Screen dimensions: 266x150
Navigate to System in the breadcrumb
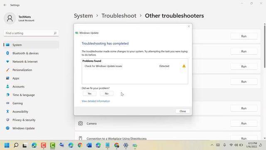pyautogui.click(x=83, y=16)
